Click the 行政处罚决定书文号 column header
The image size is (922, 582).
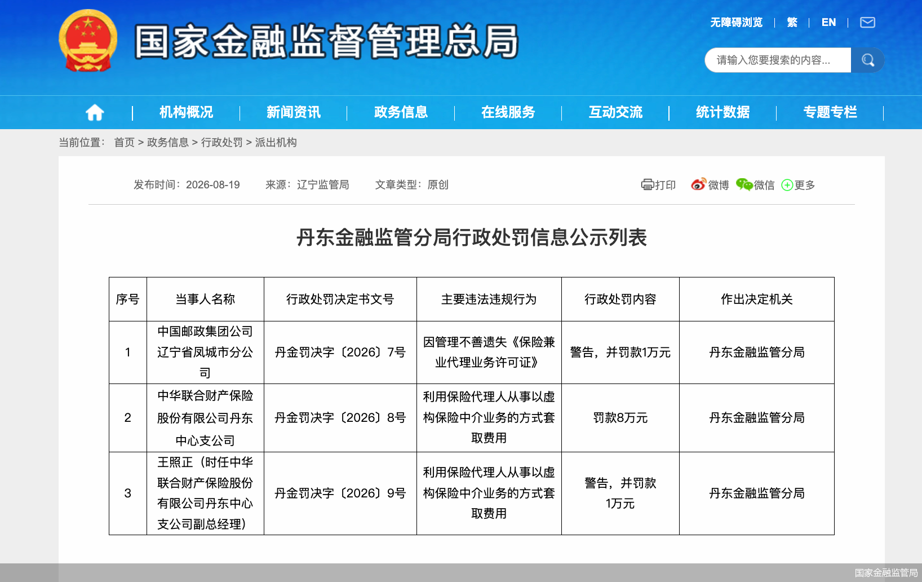click(x=340, y=299)
